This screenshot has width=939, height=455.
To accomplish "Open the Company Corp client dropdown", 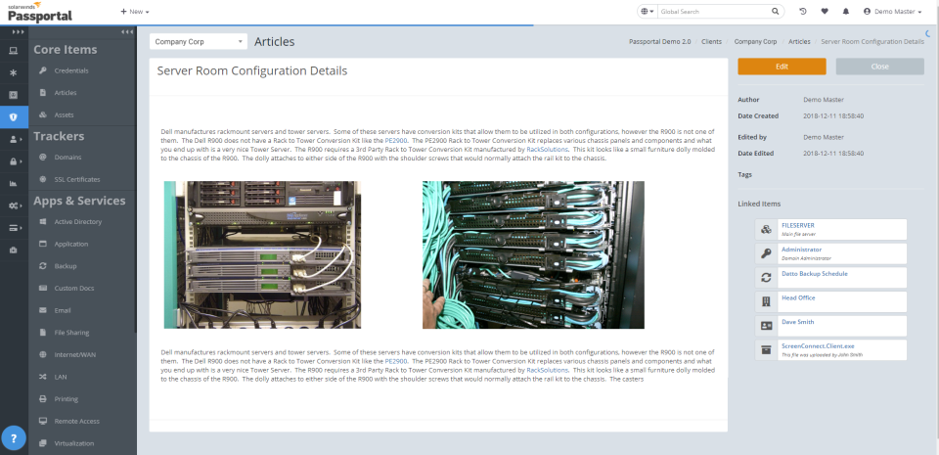I will tap(199, 42).
